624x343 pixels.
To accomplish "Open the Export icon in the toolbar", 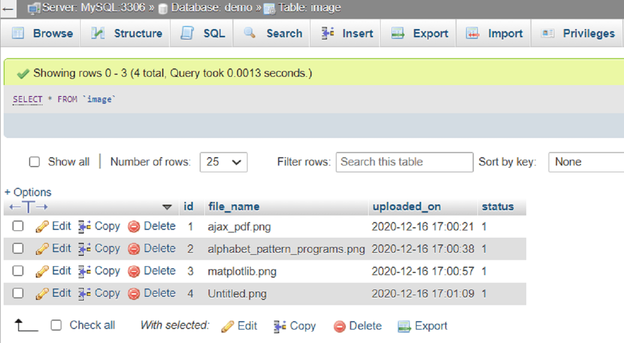I will point(398,33).
